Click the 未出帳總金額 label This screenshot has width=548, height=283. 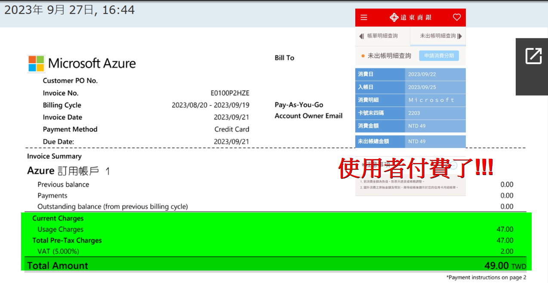click(373, 141)
